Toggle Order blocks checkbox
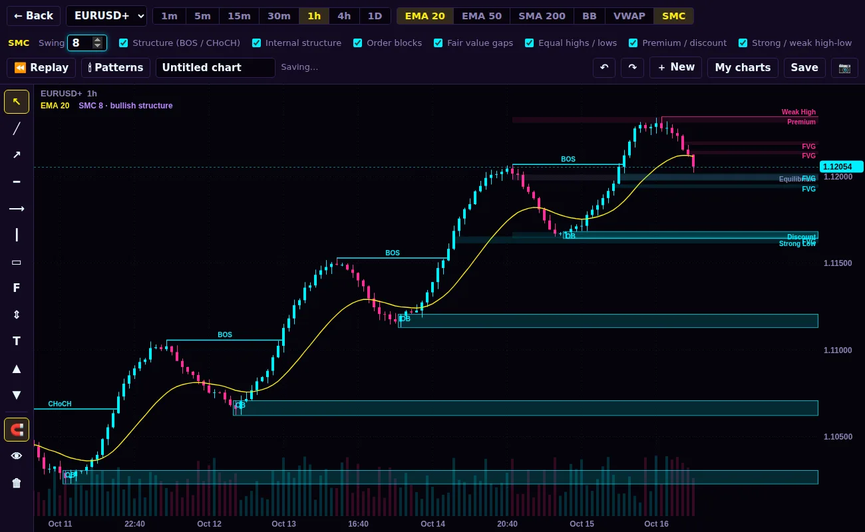Image resolution: width=865 pixels, height=532 pixels. coord(358,43)
